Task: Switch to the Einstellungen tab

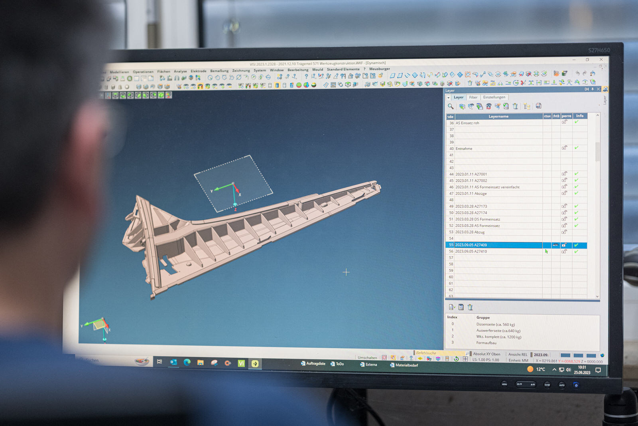Action: tap(494, 97)
